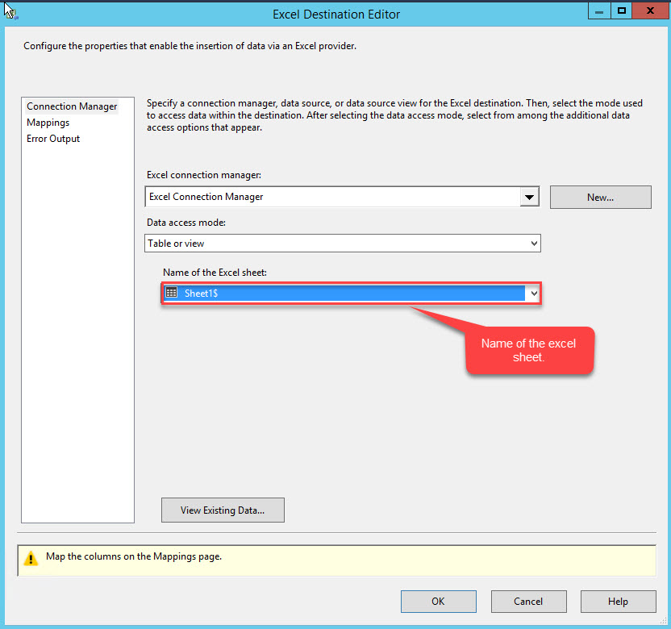Click the yellow warning icon
671x629 pixels.
click(31, 558)
